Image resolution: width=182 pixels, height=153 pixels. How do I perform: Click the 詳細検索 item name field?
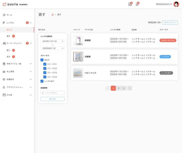tap(53, 93)
